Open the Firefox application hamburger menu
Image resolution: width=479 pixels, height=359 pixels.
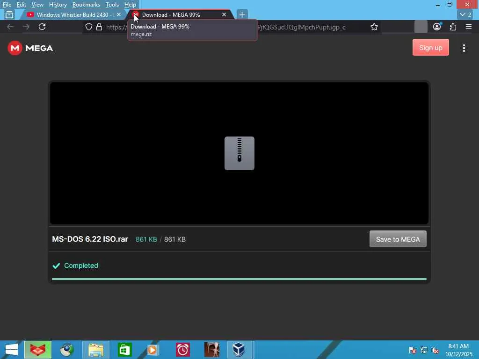(x=469, y=27)
